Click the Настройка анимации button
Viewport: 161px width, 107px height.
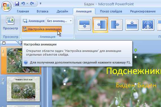tap(42, 29)
